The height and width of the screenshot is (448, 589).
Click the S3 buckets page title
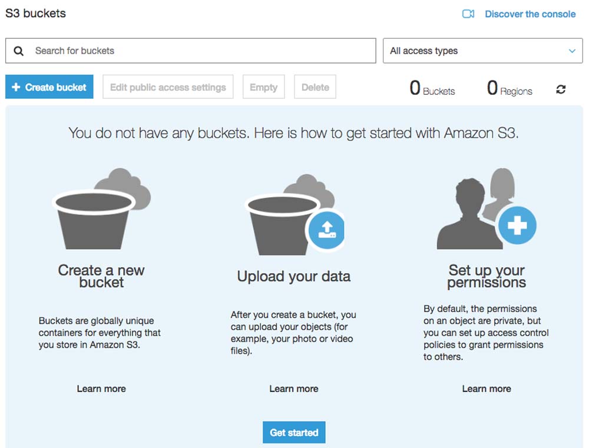coord(36,13)
